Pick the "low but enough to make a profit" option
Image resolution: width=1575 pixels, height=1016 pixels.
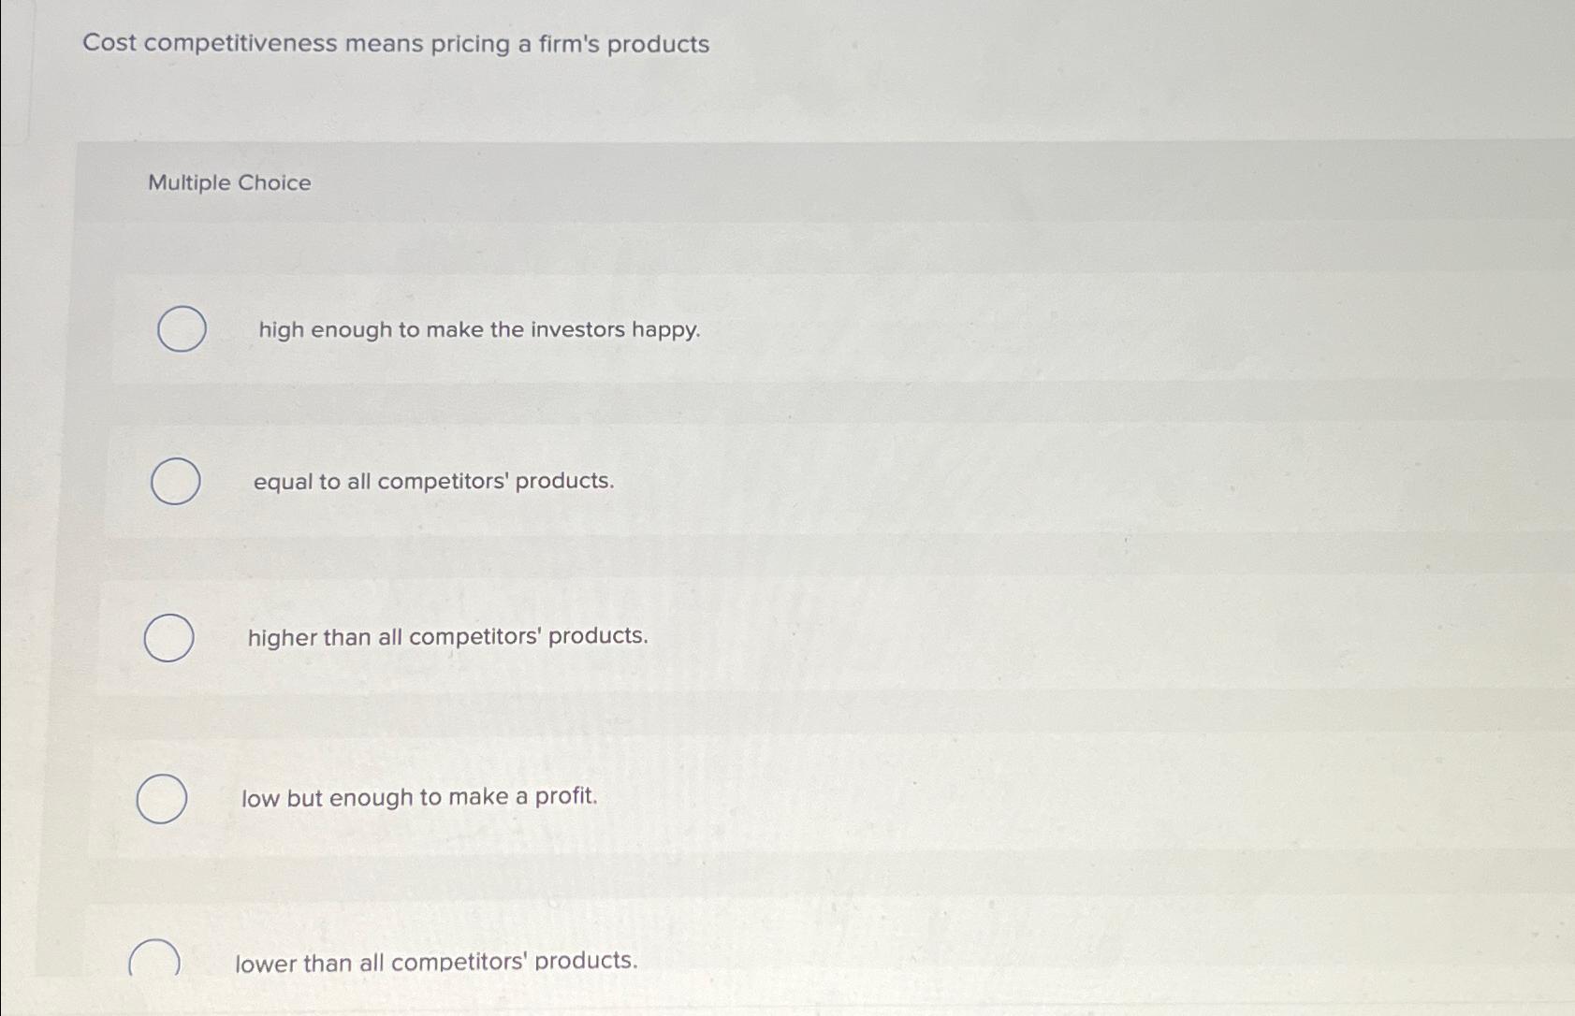click(x=160, y=798)
